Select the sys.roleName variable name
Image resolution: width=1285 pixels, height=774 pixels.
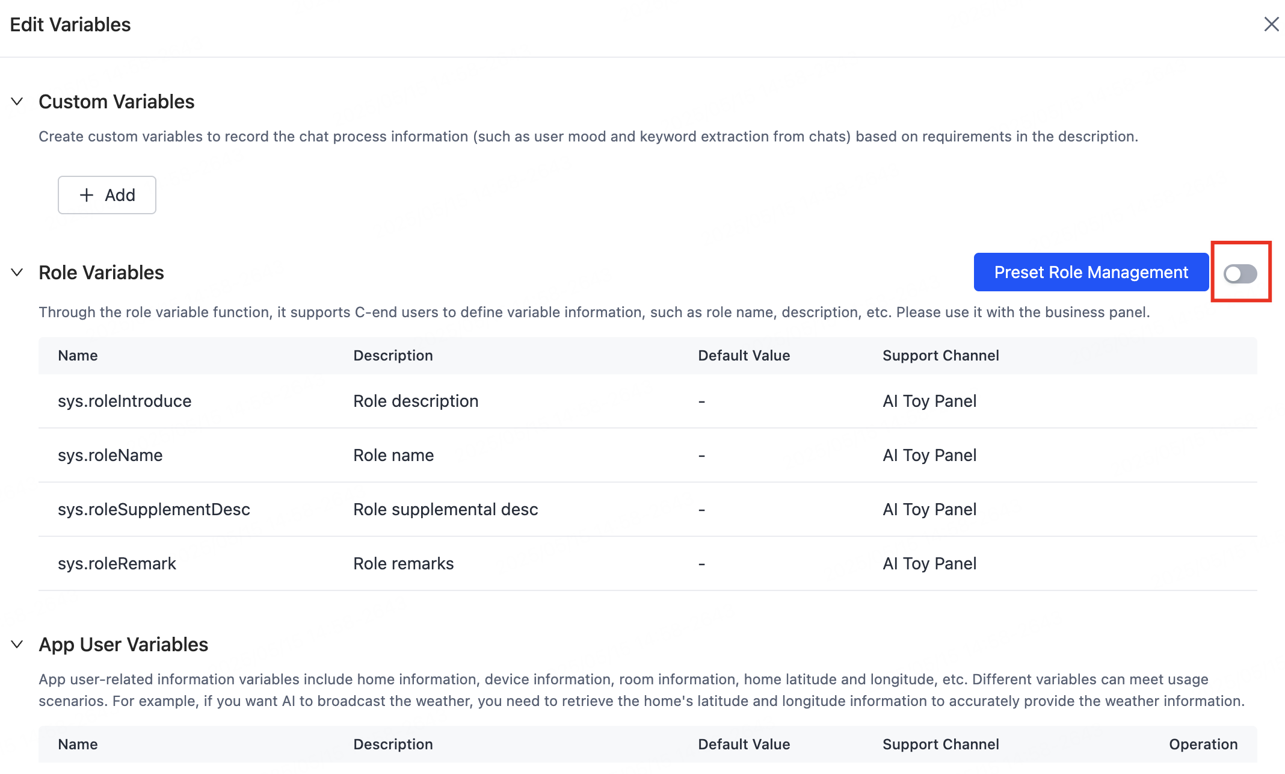[110, 456]
